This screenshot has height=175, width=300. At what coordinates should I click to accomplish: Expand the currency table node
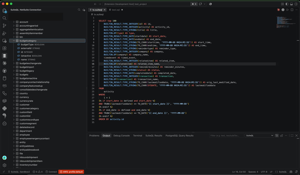point(14,97)
